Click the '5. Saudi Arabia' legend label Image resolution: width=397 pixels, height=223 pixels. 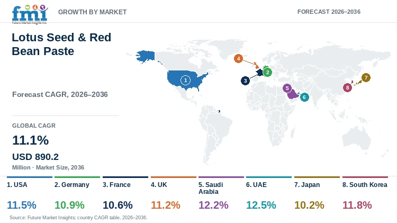[x=211, y=188]
